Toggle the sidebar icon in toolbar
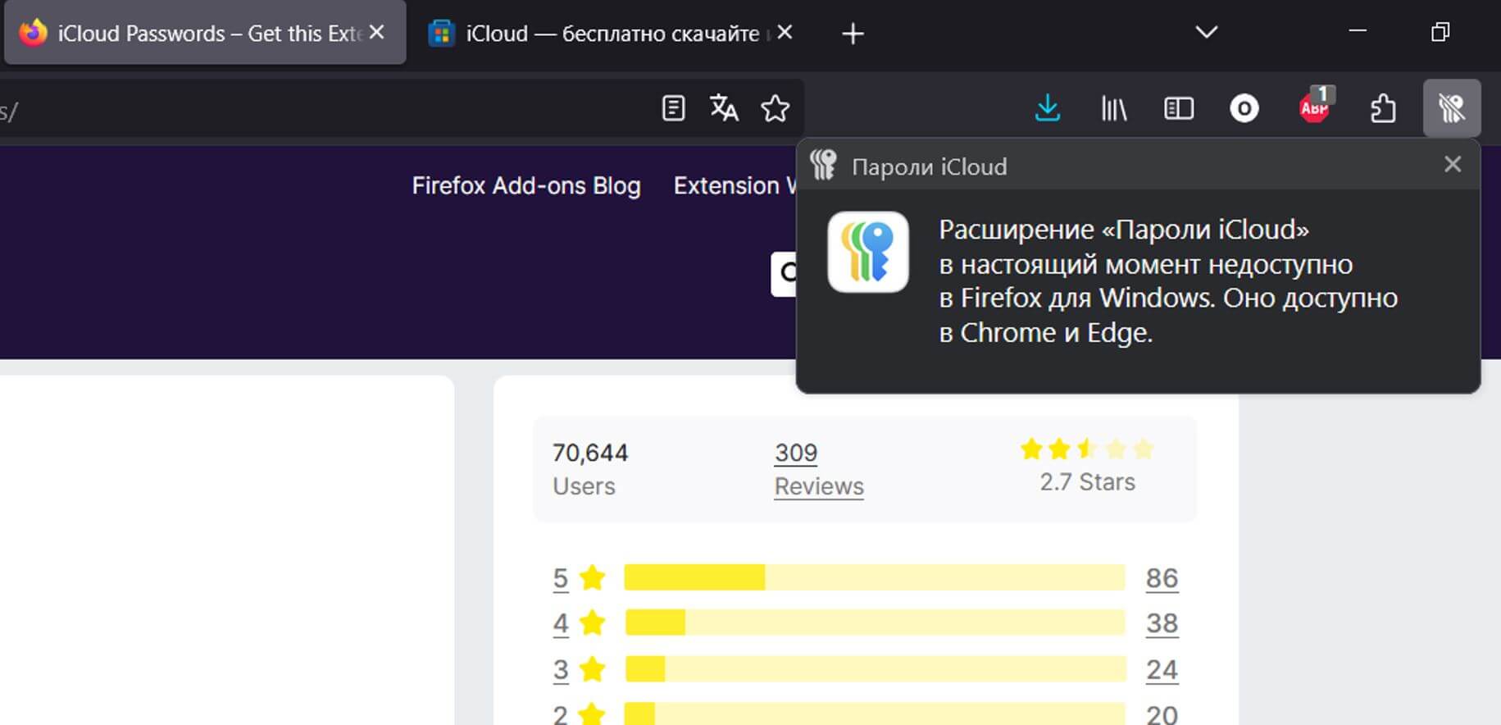The height and width of the screenshot is (725, 1501). (x=1179, y=108)
